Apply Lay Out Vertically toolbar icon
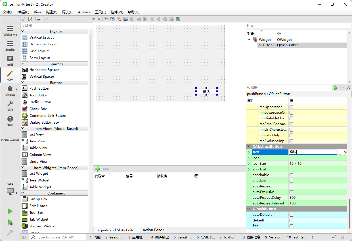Screen dimensions: 352x241 coord(139,19)
